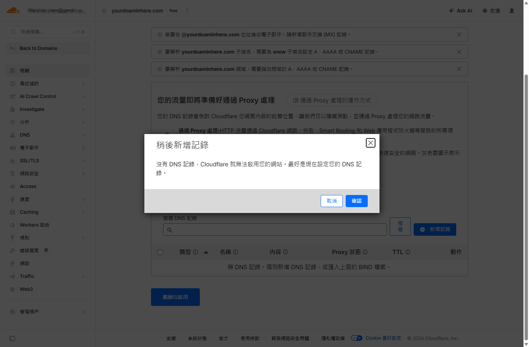Screen dimensions: 529x347
Task: Click the Cloudflare logo icon
Action: click(x=13, y=10)
